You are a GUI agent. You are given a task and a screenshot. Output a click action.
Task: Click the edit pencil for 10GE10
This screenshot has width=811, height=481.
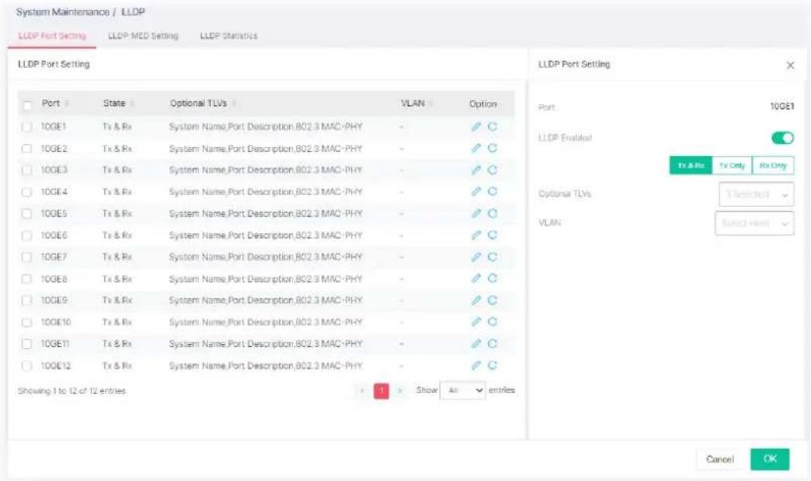[x=477, y=322]
